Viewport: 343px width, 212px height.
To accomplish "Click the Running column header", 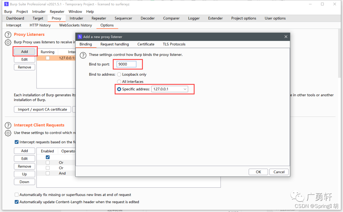I will click(x=47, y=52).
